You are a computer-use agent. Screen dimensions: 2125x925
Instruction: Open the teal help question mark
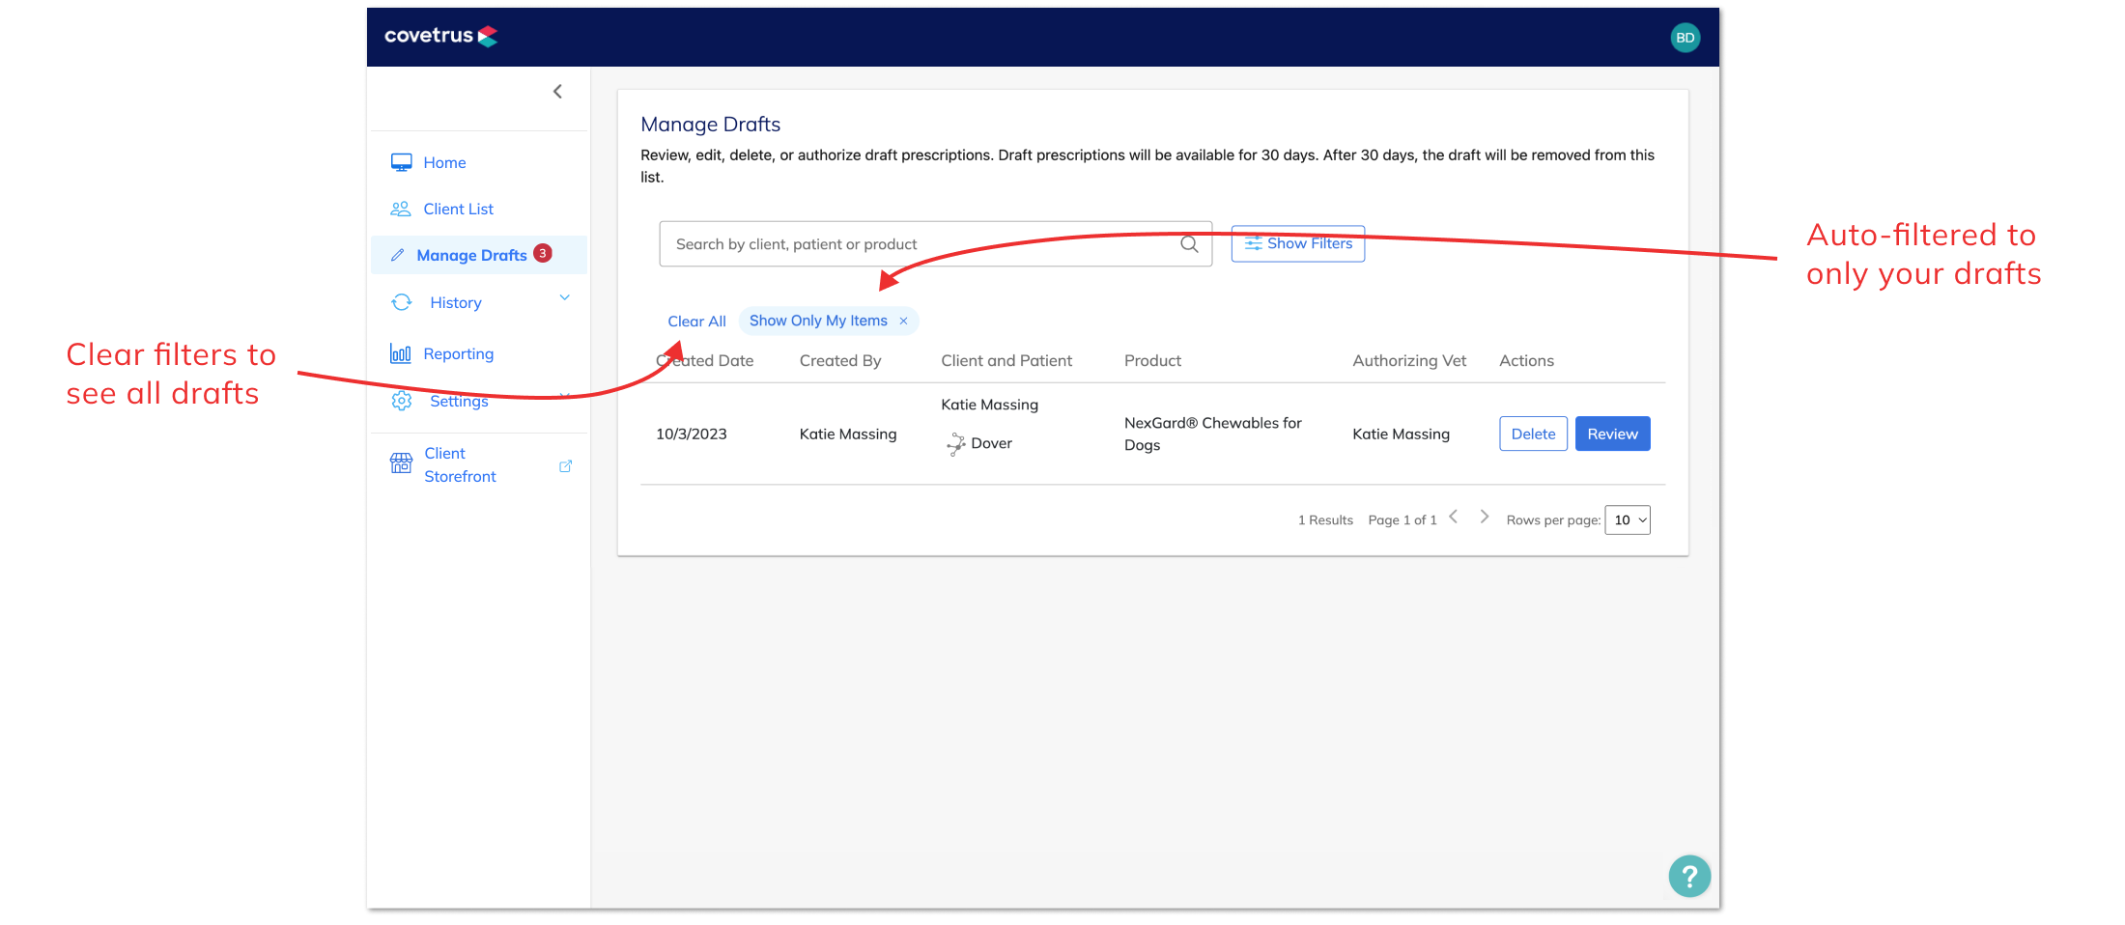[x=1689, y=877]
